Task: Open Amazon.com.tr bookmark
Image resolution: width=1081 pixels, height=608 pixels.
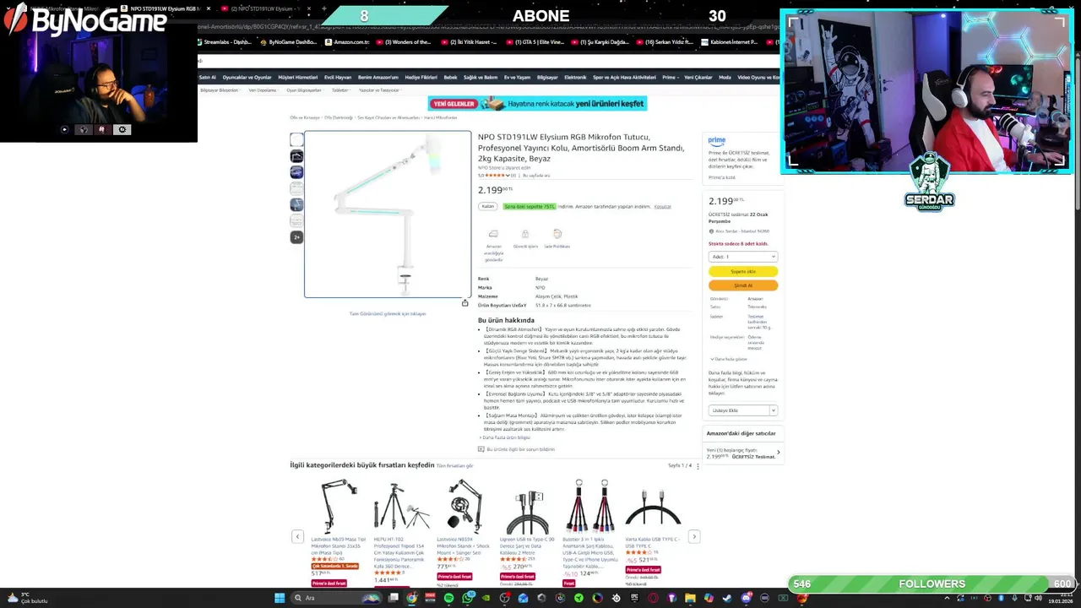Action: pyautogui.click(x=348, y=41)
